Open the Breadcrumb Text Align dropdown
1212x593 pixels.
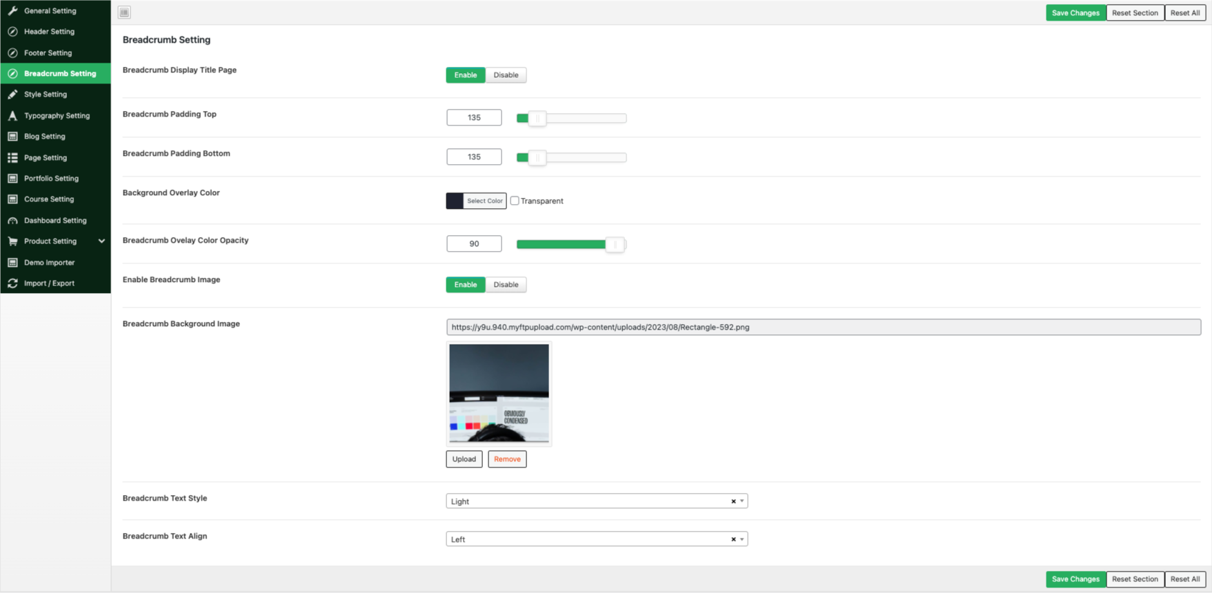pyautogui.click(x=597, y=539)
